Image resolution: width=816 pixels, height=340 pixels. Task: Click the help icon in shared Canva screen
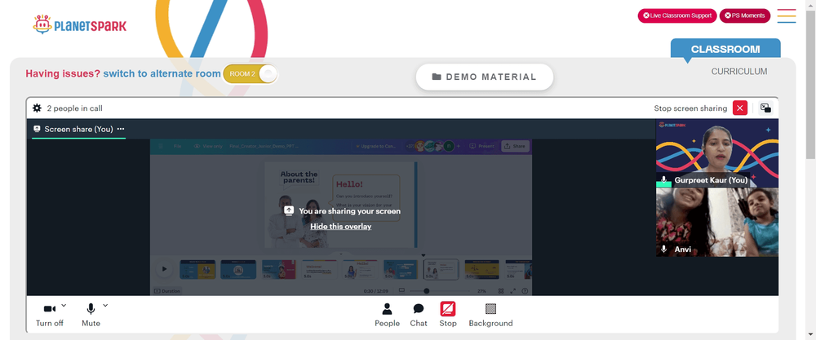[x=525, y=291]
